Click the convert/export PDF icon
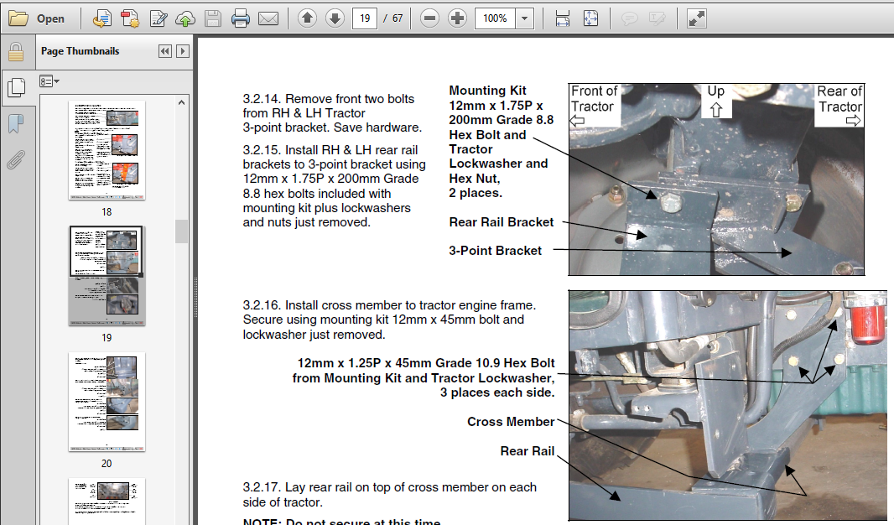 click(x=101, y=18)
